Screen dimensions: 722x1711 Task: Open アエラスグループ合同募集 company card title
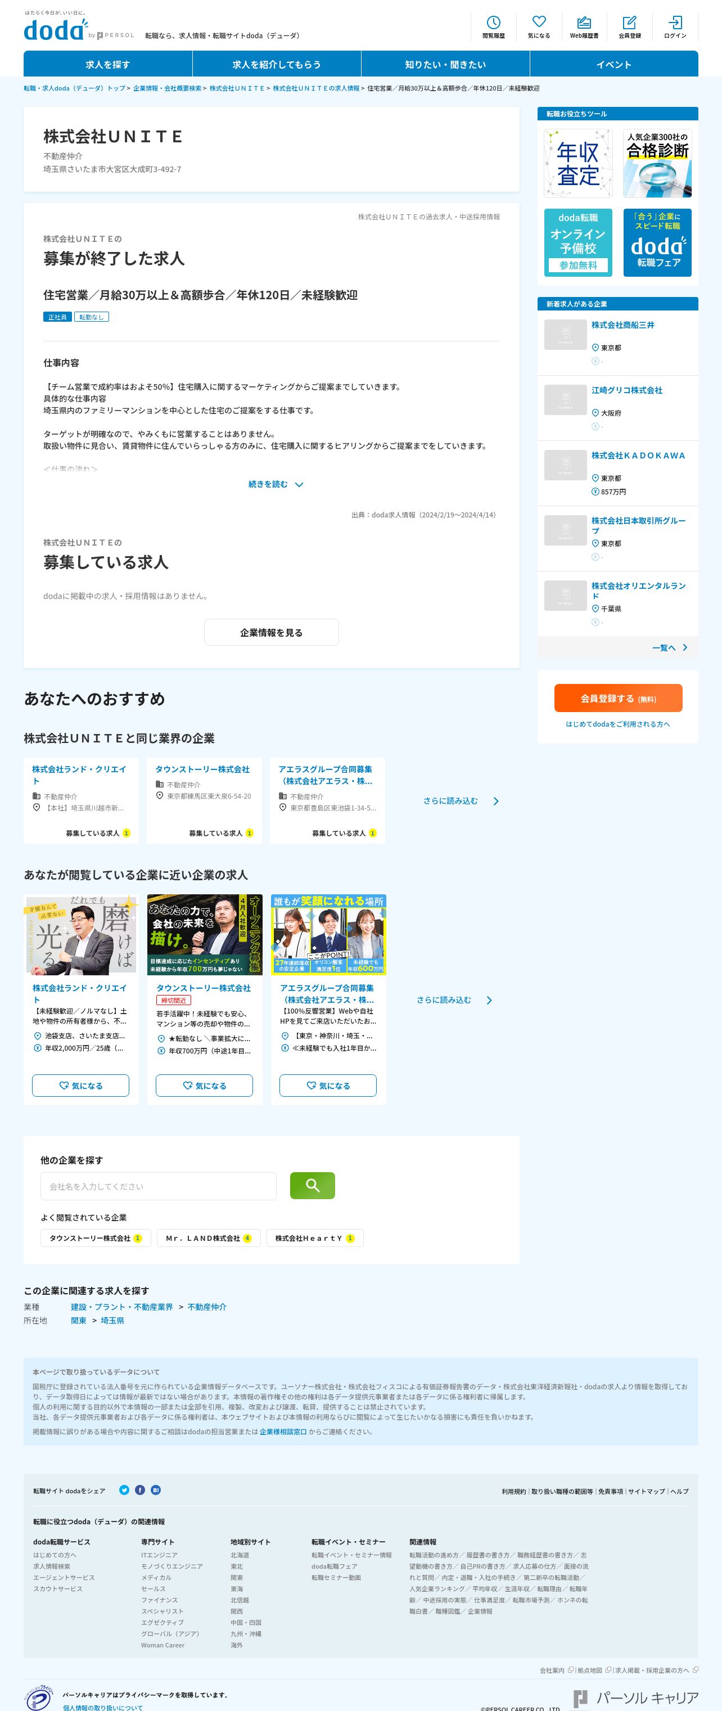coord(326,775)
